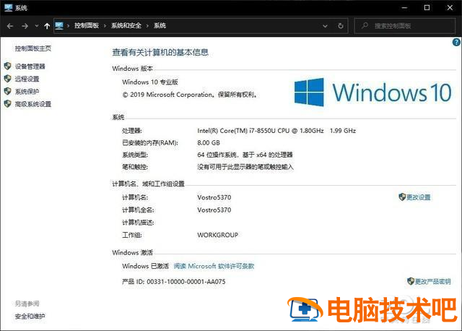Go back with the left arrow button
Image resolution: width=462 pixels, height=331 pixels.
click(x=10, y=26)
